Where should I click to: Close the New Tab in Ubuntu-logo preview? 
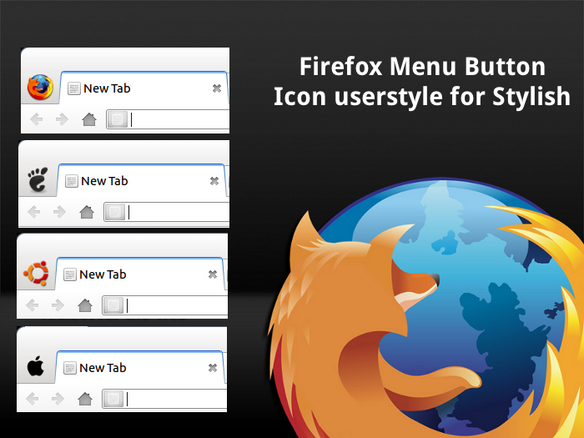click(213, 274)
